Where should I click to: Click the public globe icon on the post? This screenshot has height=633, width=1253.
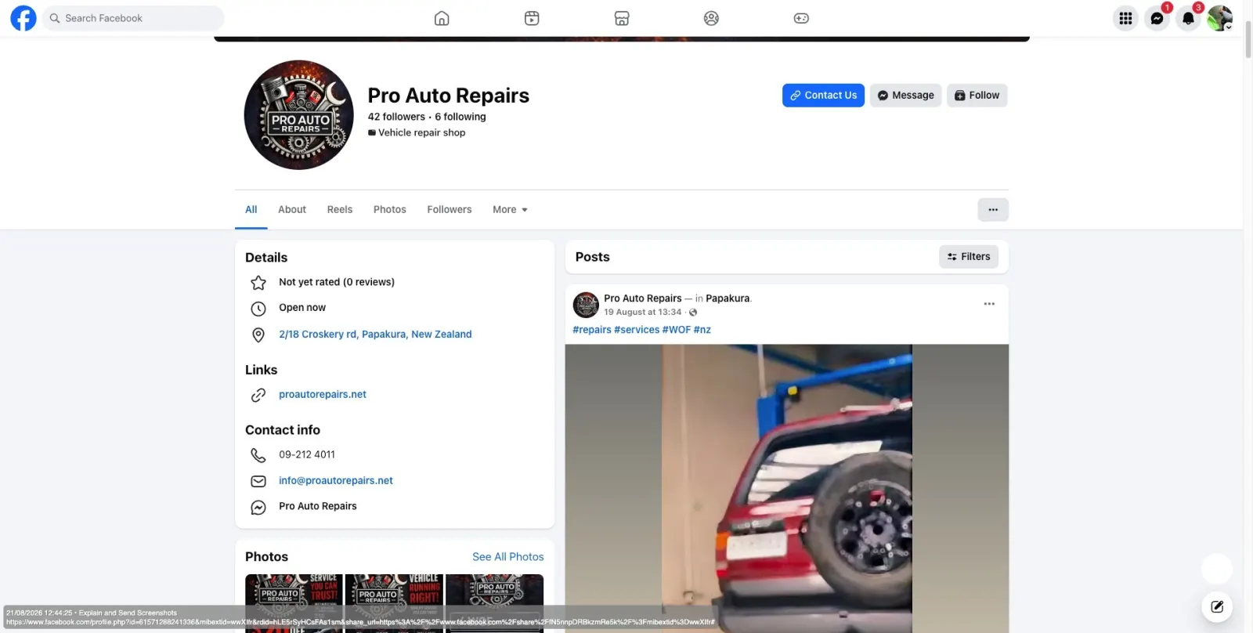tap(693, 313)
